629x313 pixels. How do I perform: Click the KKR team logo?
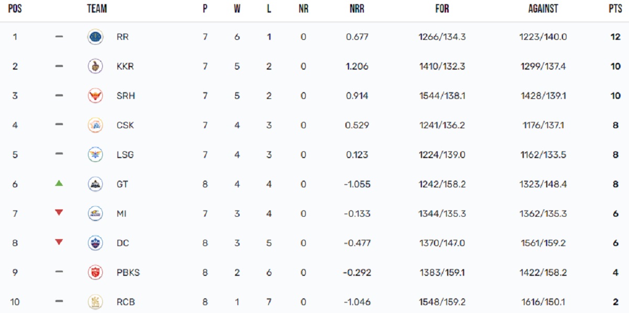[x=95, y=66]
